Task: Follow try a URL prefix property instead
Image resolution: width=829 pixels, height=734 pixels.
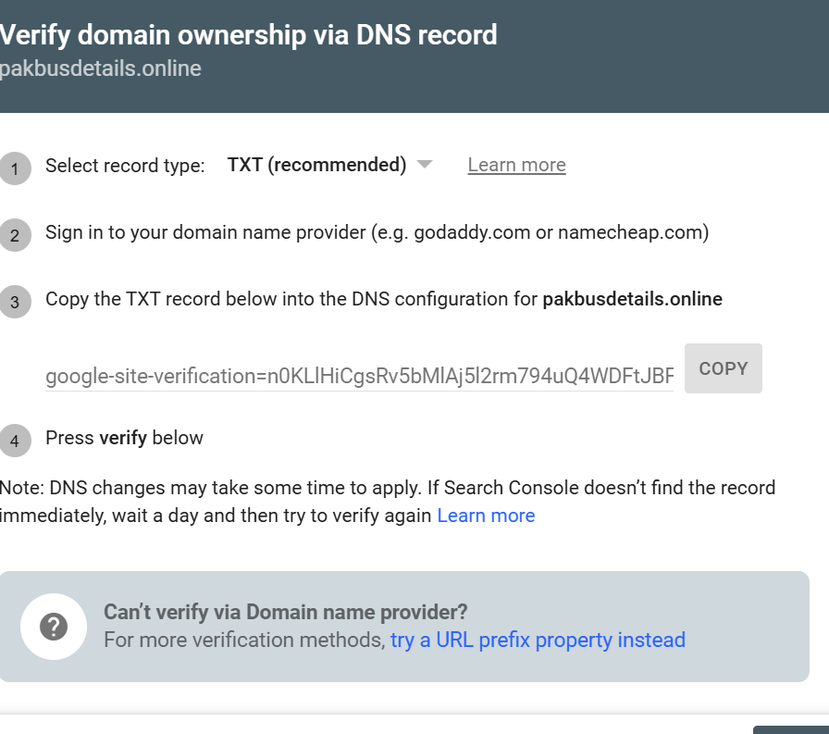Action: [x=538, y=640]
